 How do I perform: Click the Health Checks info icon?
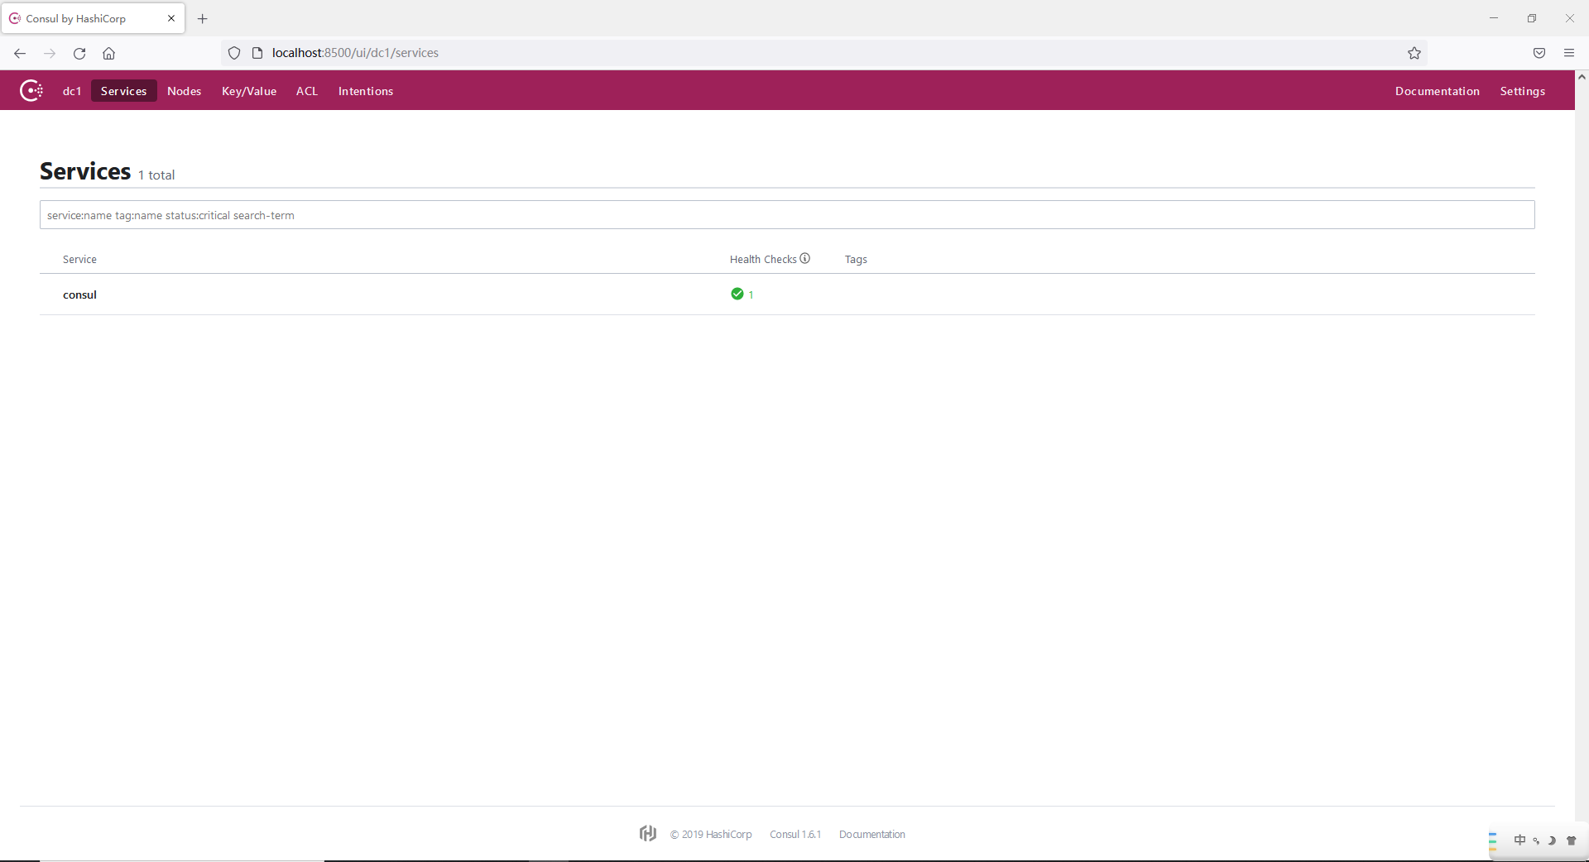pos(805,258)
